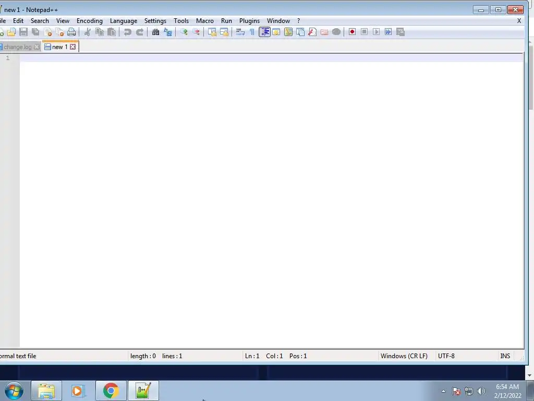Open the Edit menu

[18, 21]
